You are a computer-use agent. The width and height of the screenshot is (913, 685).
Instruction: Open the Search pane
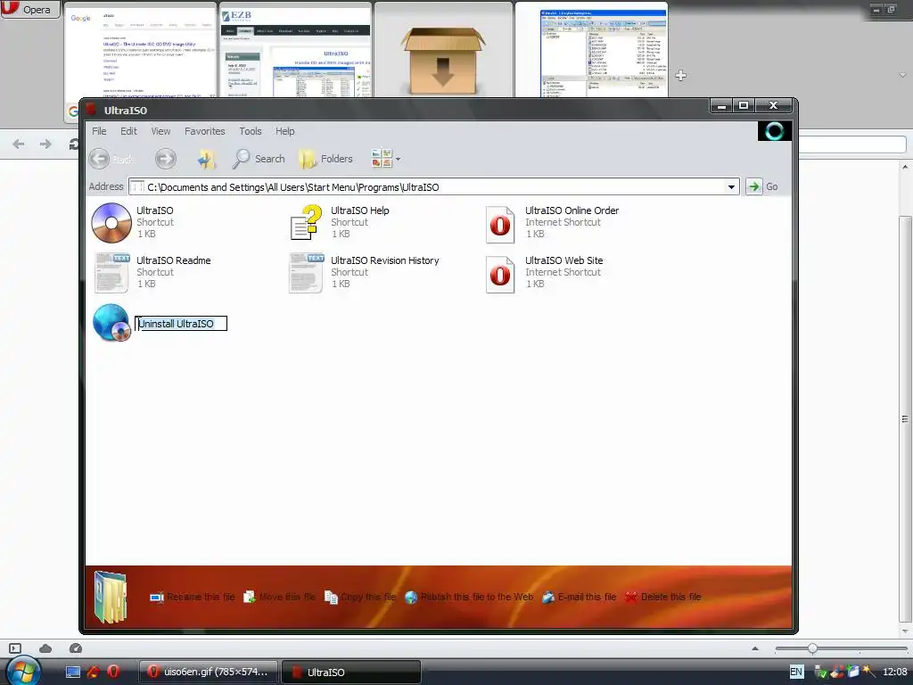tap(259, 159)
